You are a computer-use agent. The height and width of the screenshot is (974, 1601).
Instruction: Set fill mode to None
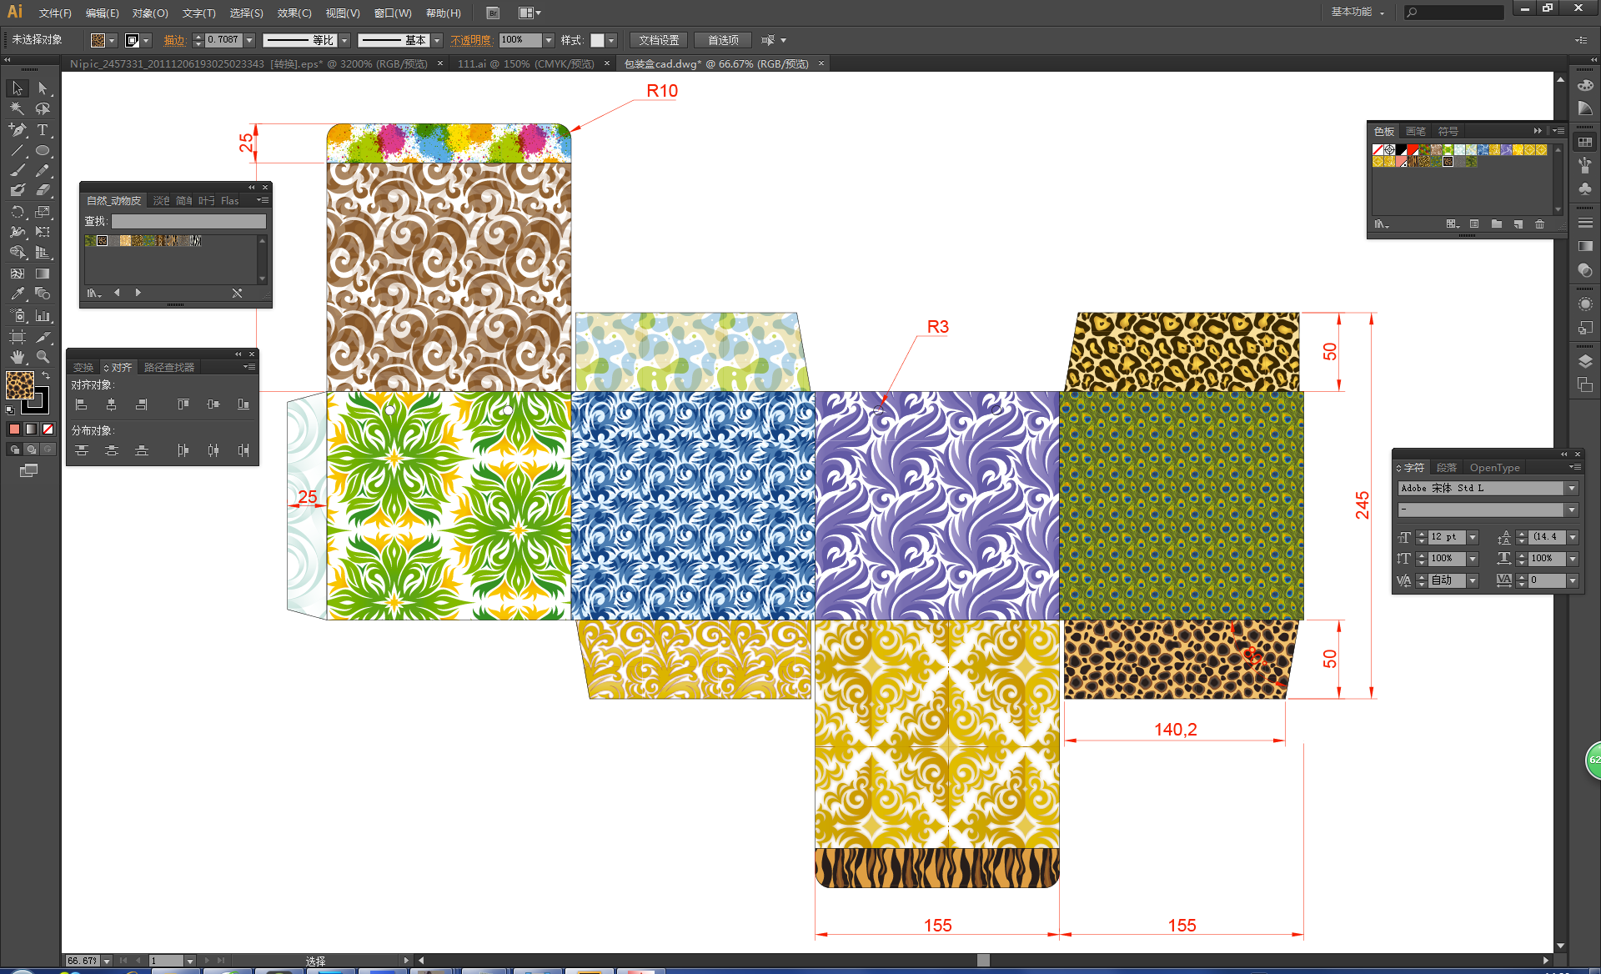pyautogui.click(x=48, y=429)
